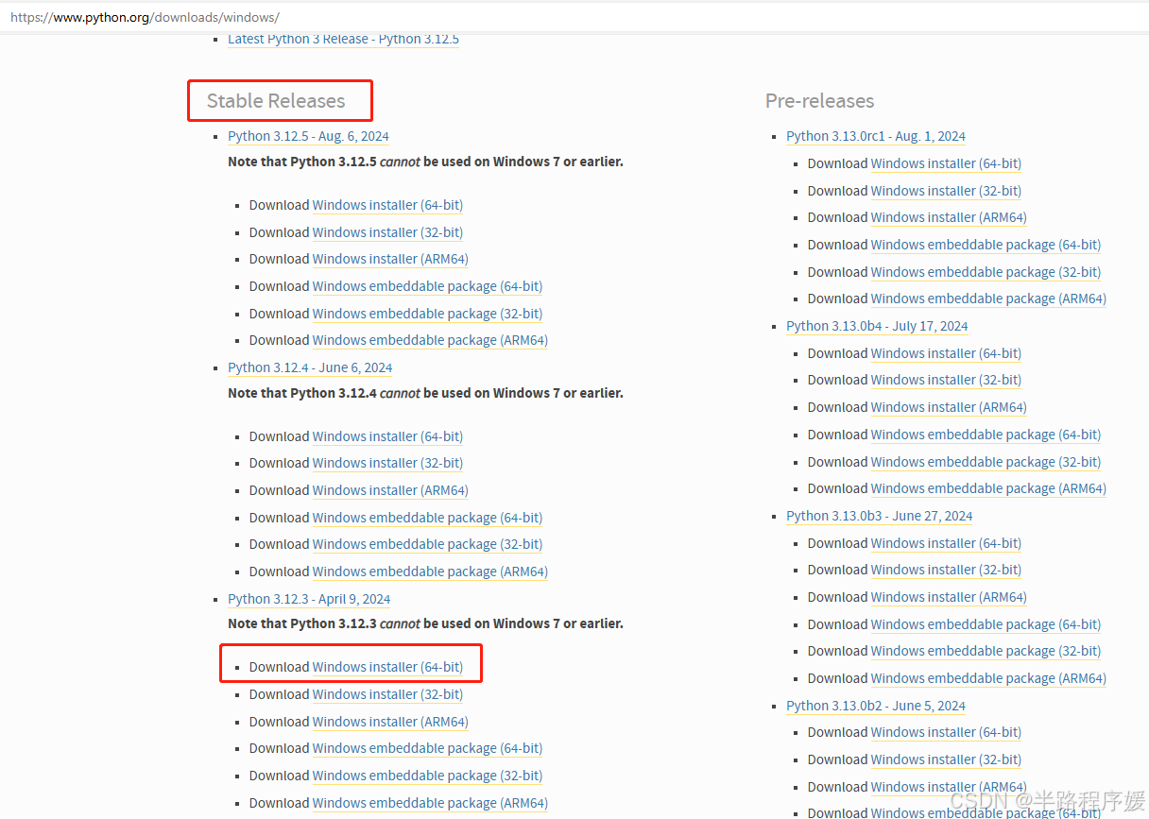Download Python 3.12.4 Windows installer (ARM64)
This screenshot has width=1149, height=819.
point(390,490)
